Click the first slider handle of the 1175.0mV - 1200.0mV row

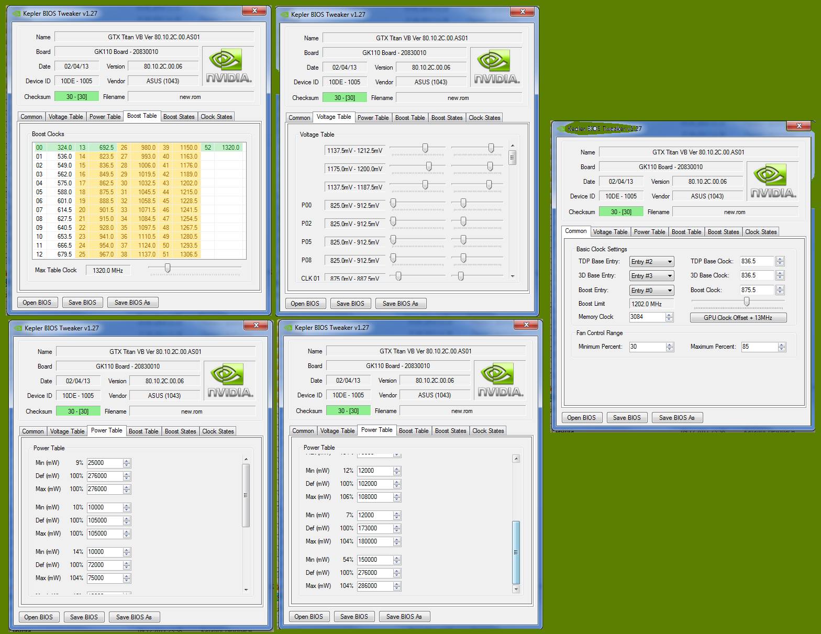(x=429, y=166)
